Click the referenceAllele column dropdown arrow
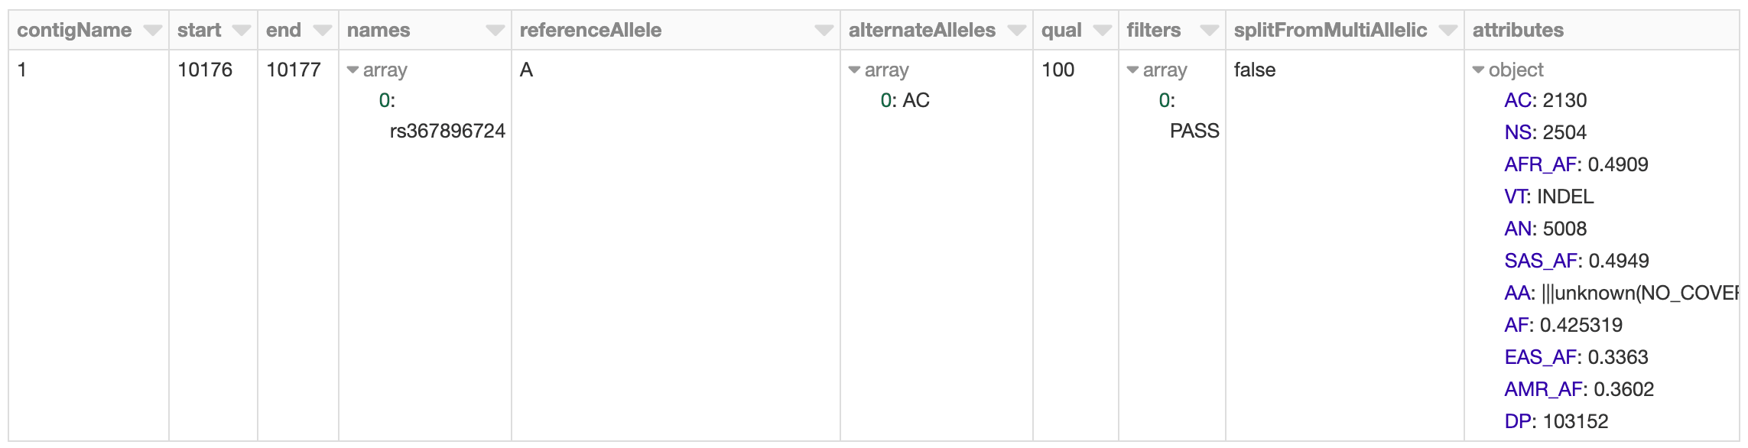 (824, 31)
